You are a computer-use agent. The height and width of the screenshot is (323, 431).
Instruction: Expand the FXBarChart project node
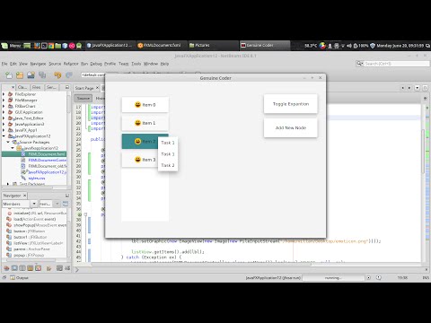click(x=4, y=106)
